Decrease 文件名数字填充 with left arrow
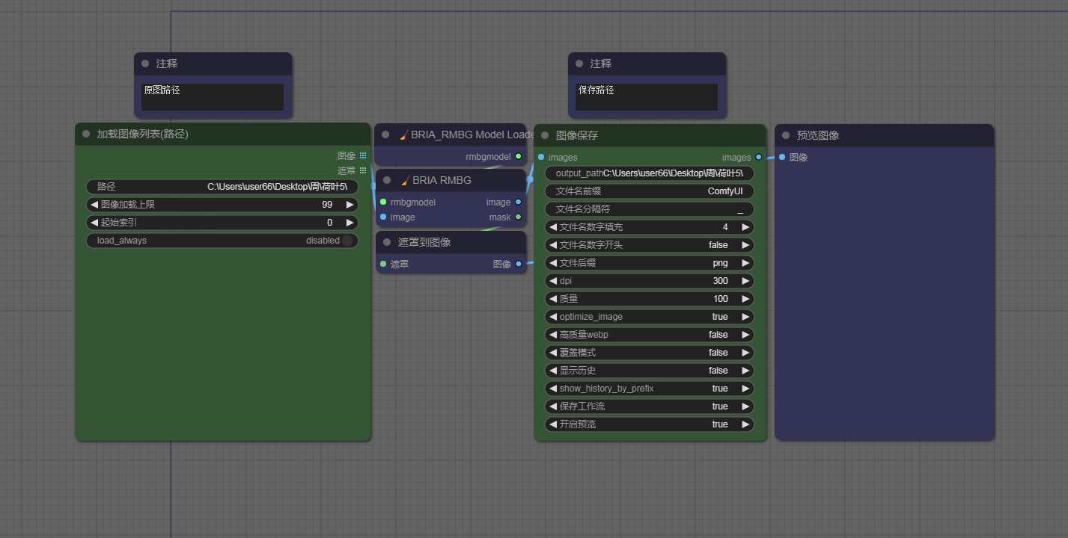 pyautogui.click(x=553, y=227)
